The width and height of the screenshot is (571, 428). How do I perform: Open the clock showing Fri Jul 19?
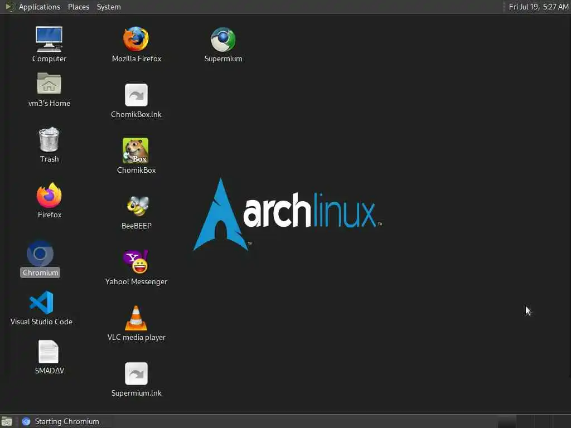click(x=539, y=7)
